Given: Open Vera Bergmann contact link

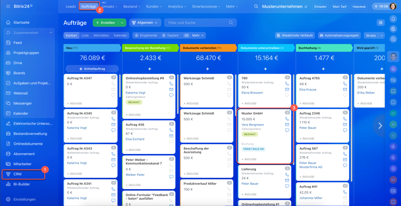Looking at the screenshot, I should (x=253, y=125).
